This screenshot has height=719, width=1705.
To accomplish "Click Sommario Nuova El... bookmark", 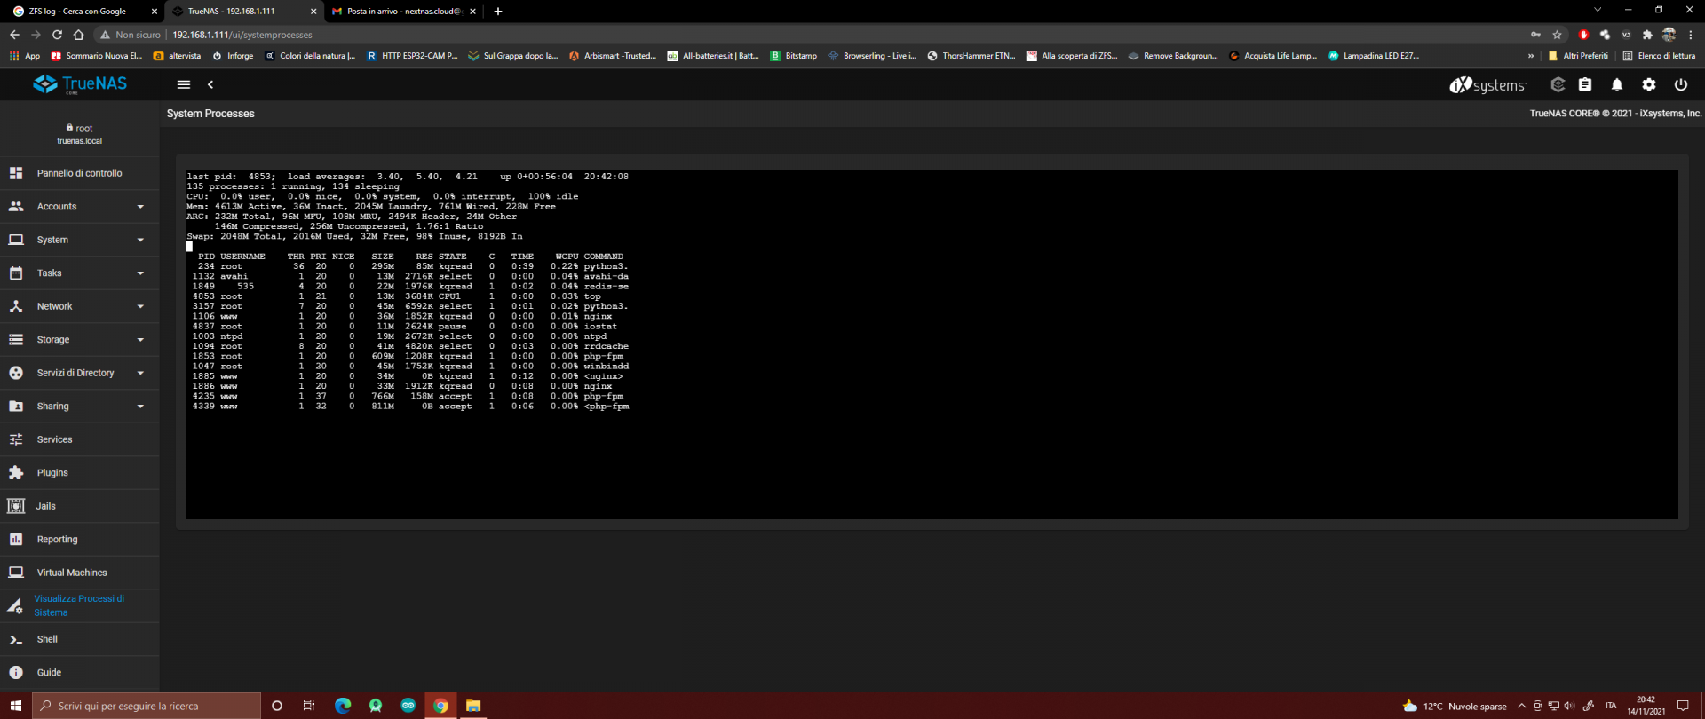I will (97, 56).
